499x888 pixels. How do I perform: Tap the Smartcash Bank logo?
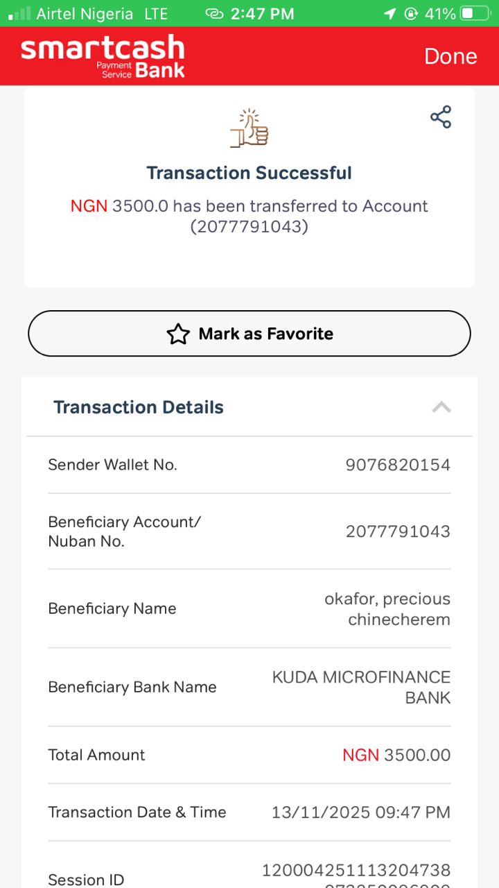click(103, 56)
